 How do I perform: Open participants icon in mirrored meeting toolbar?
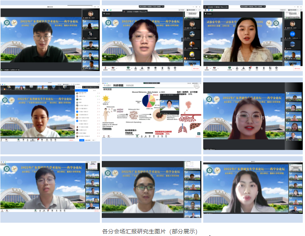click(x=244, y=68)
